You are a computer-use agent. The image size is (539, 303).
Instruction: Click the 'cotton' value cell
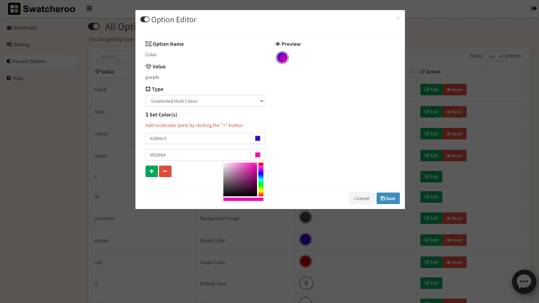[x=102, y=134]
